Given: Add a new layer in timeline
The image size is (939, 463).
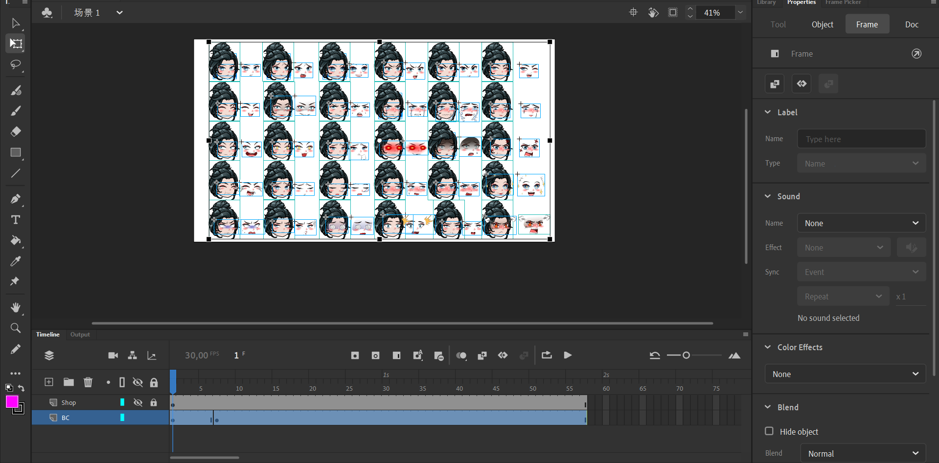Looking at the screenshot, I should pyautogui.click(x=49, y=382).
